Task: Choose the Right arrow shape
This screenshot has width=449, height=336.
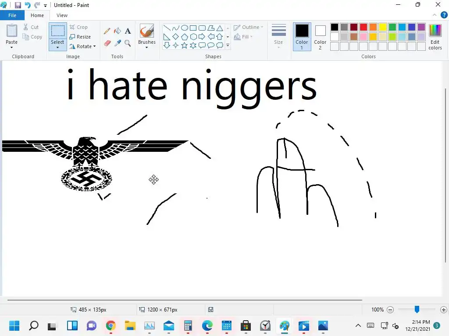Action: (202, 37)
